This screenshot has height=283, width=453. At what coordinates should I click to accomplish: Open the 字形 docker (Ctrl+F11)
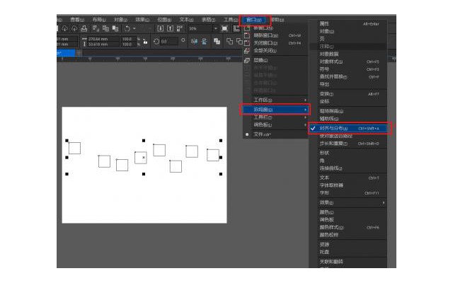(x=348, y=193)
